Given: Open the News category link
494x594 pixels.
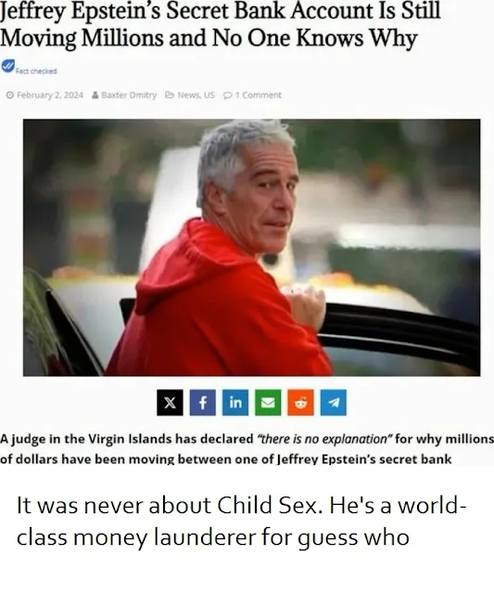Looking at the screenshot, I should (x=189, y=95).
